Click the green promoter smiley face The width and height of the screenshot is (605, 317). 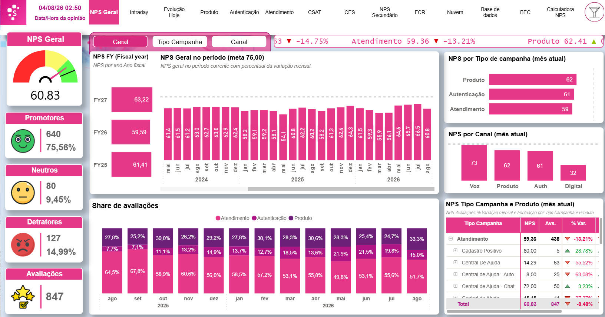[23, 141]
